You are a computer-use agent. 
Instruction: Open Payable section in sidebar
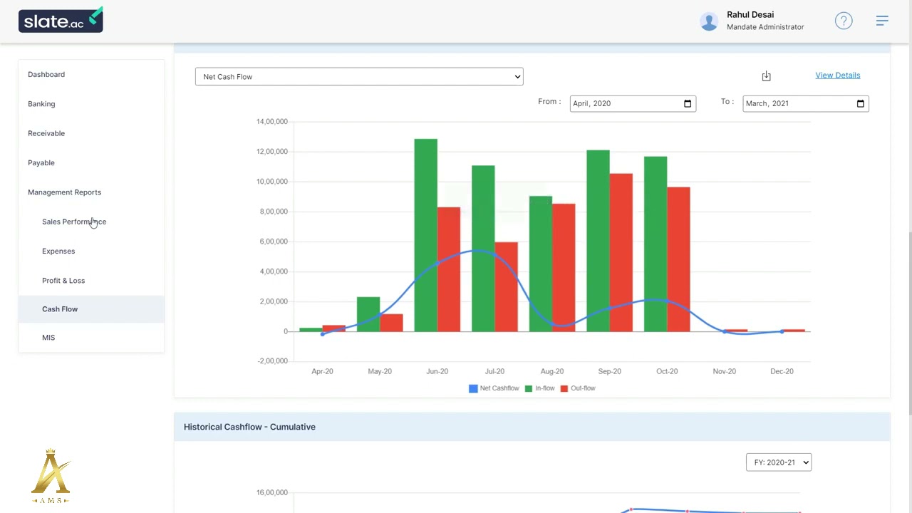click(41, 162)
